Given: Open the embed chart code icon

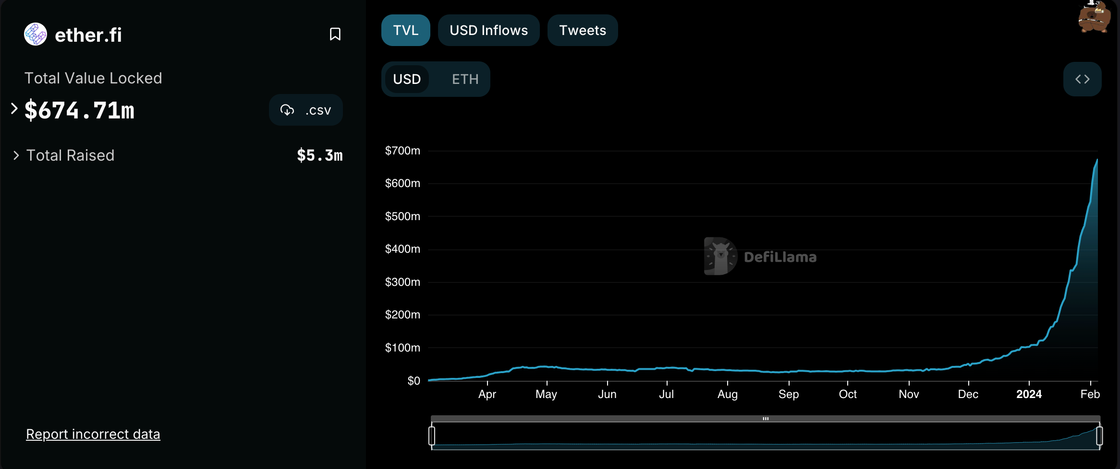Looking at the screenshot, I should click(x=1082, y=79).
